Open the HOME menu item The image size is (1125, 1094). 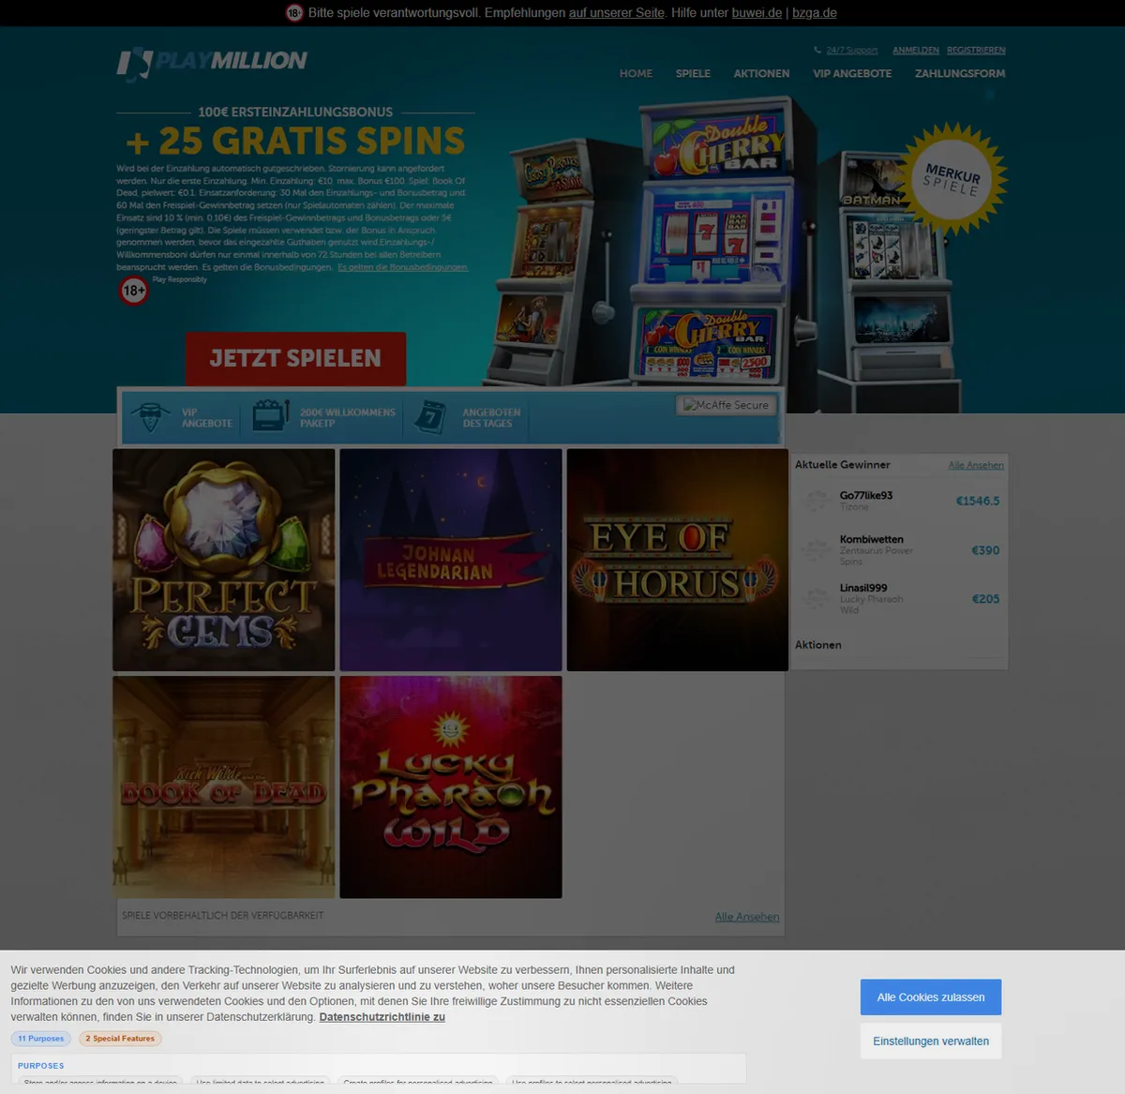pyautogui.click(x=636, y=73)
